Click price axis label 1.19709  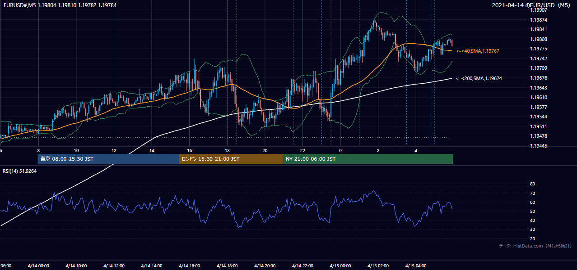click(x=539, y=68)
